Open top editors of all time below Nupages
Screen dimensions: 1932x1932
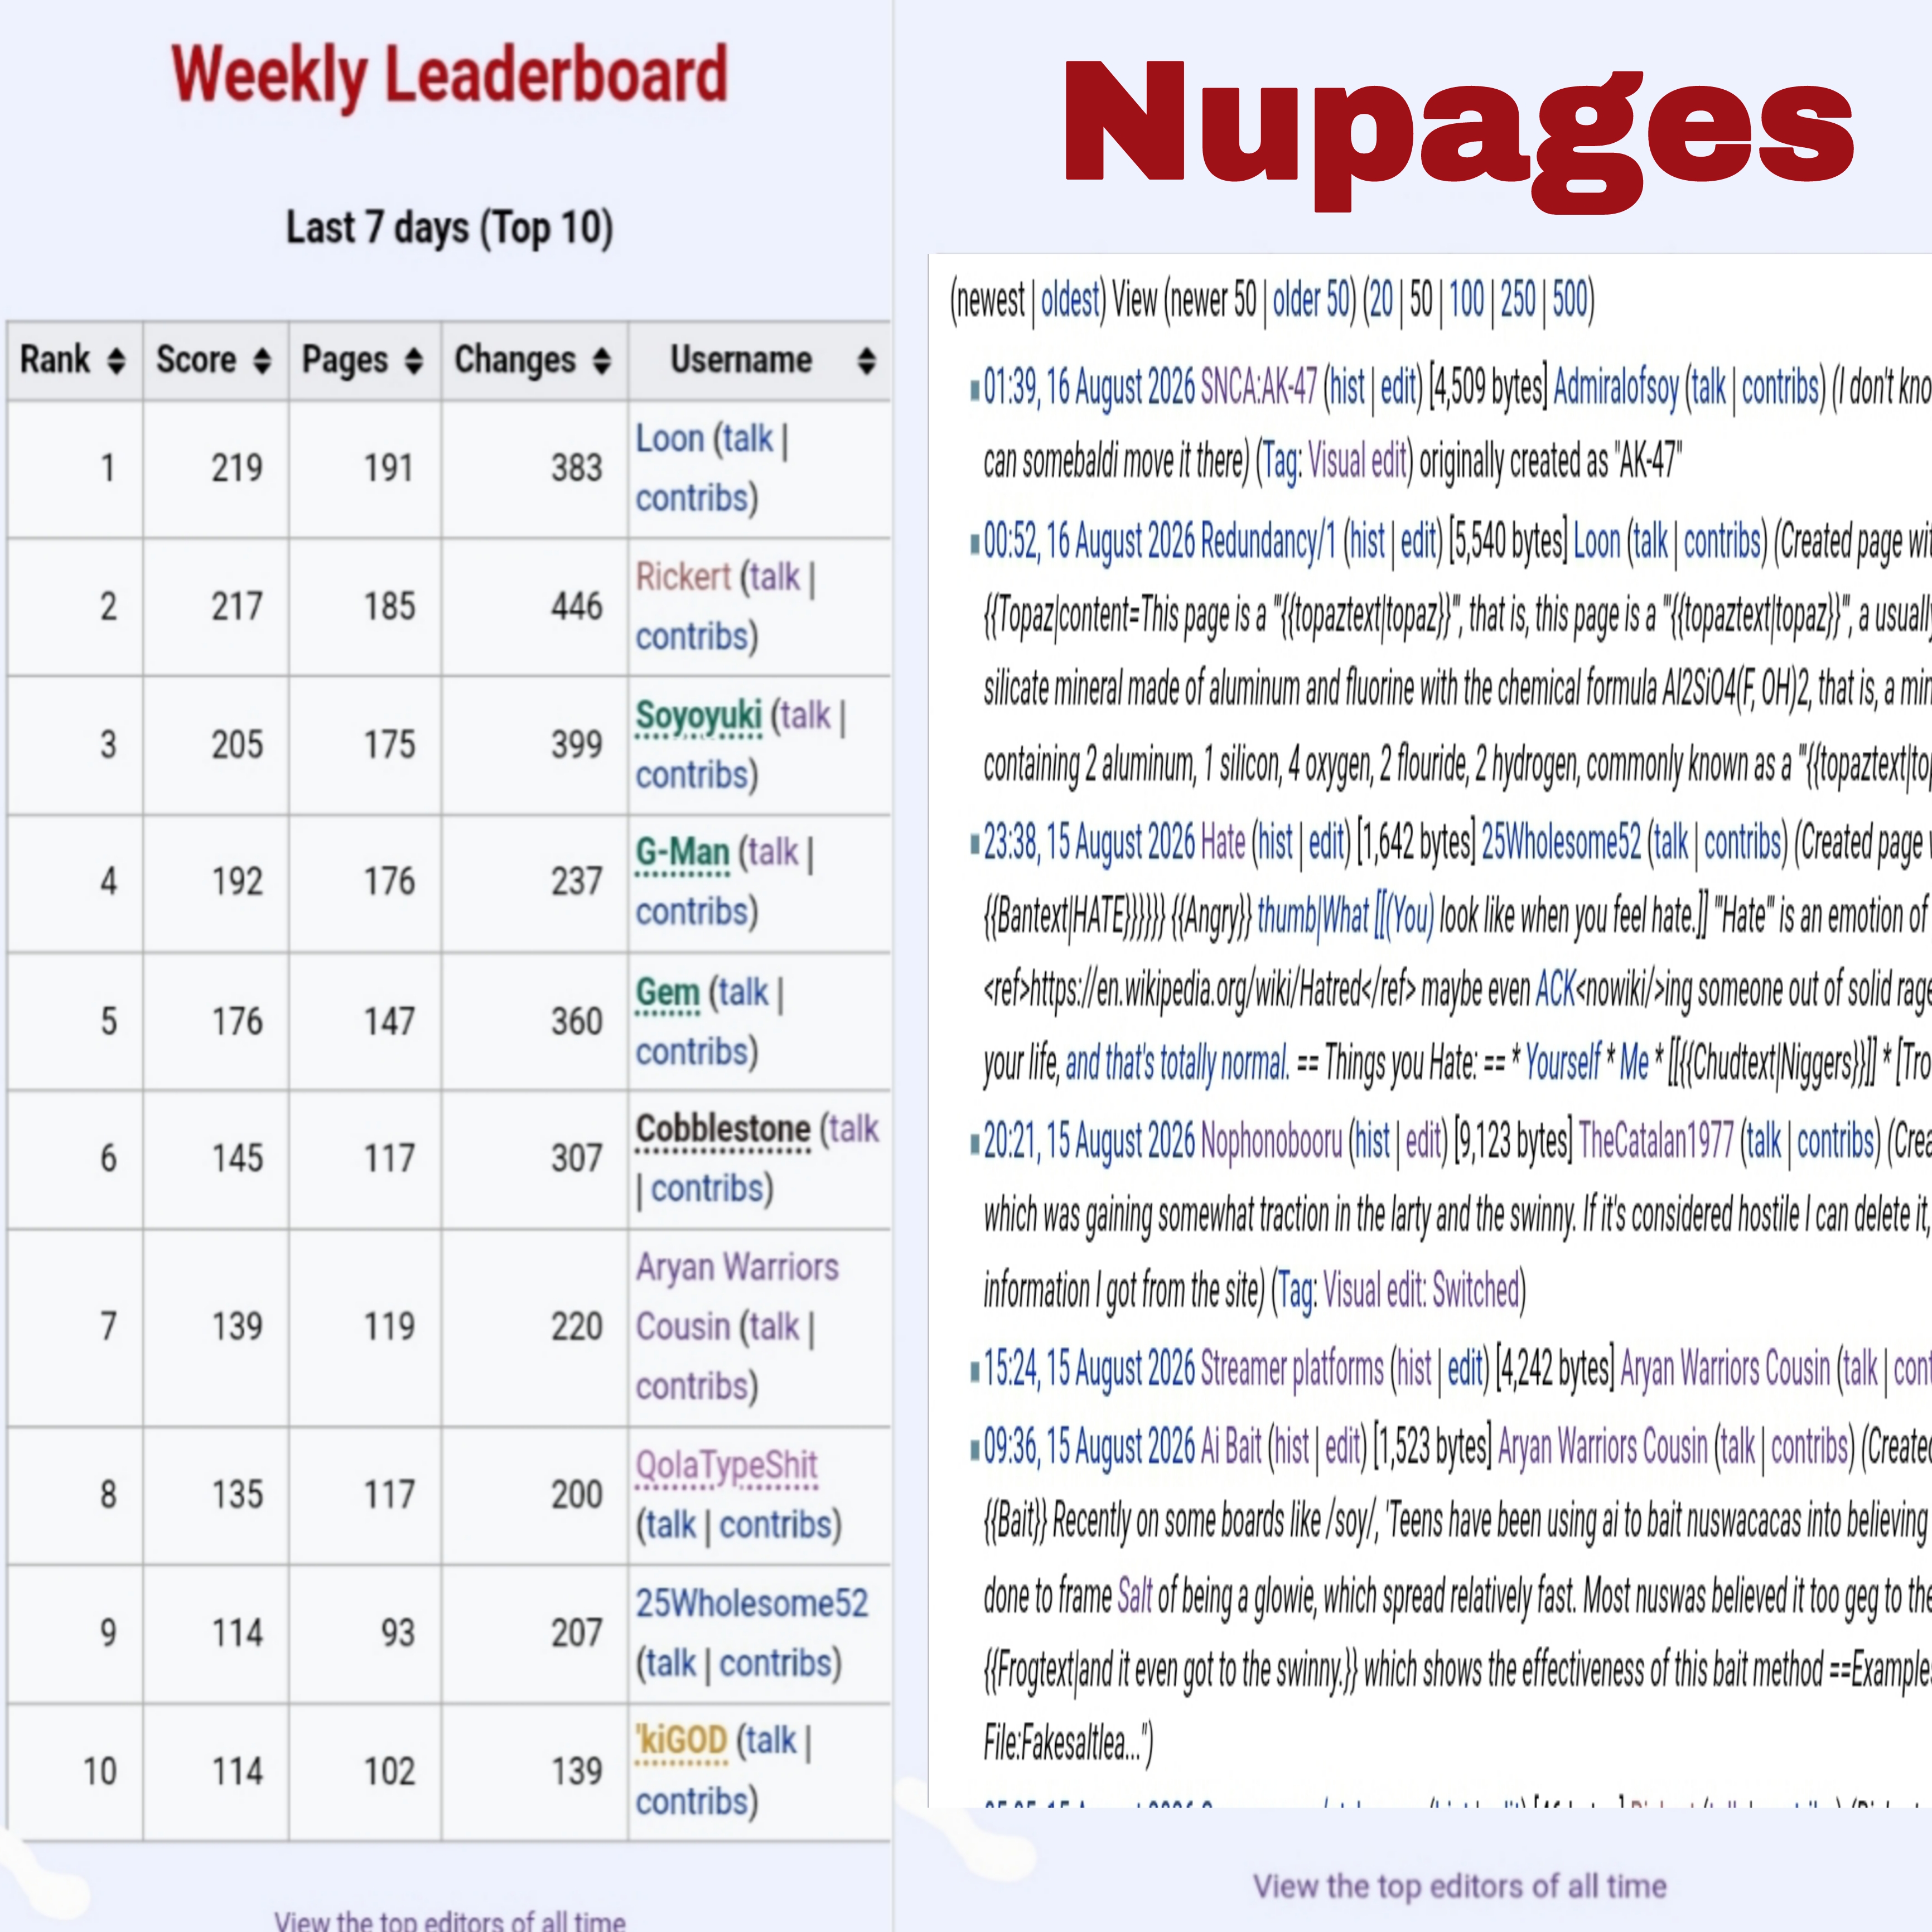pos(1460,1886)
